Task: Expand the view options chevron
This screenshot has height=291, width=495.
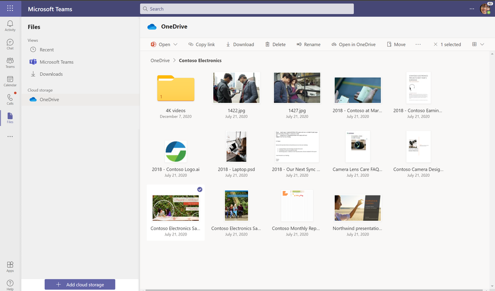Action: pyautogui.click(x=482, y=45)
